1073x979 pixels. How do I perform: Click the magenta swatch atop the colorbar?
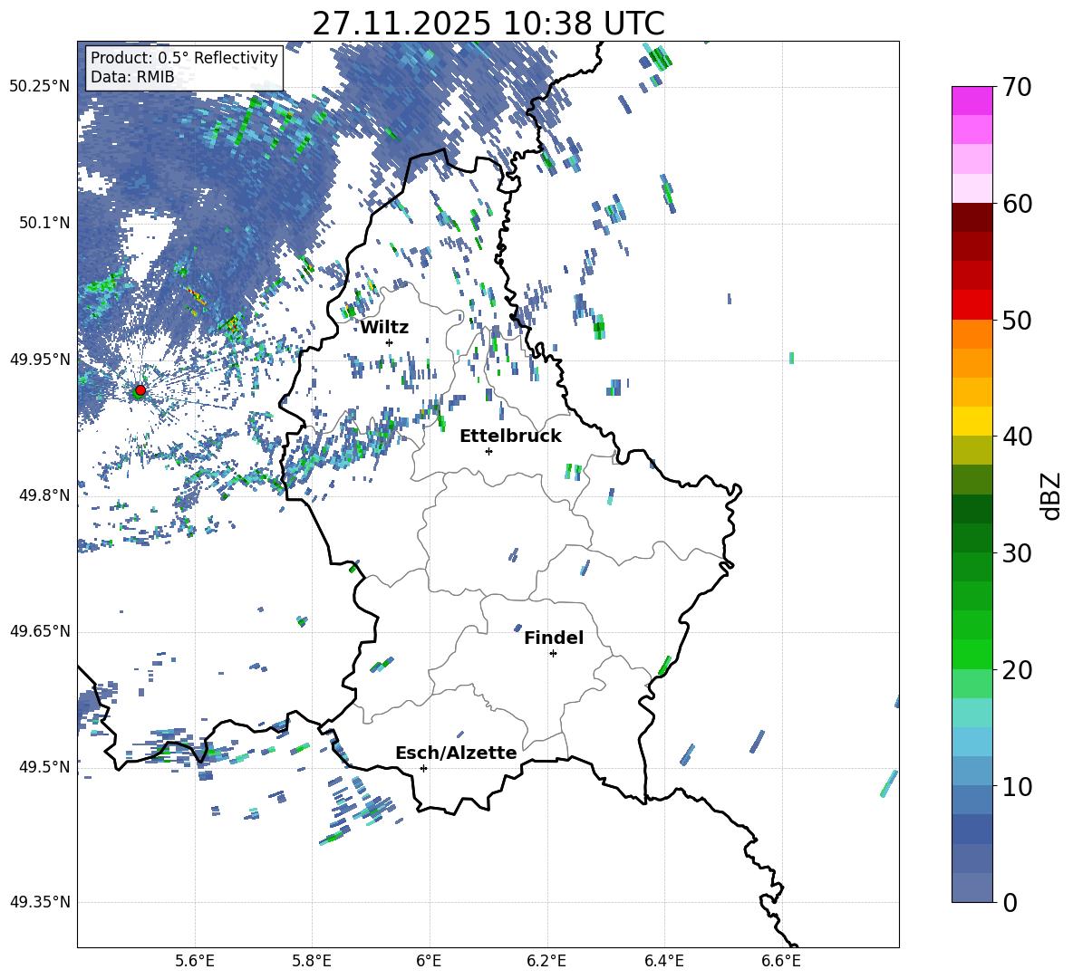971,101
